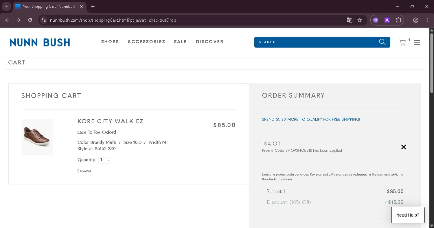Open the DISCOVER menu
This screenshot has height=228, width=434.
(210, 42)
